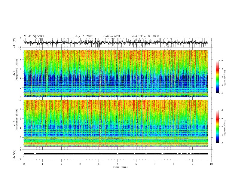The image size is (238, 184).
Task: Click the ch.1 voltage waveform trace
Action: click(116, 43)
